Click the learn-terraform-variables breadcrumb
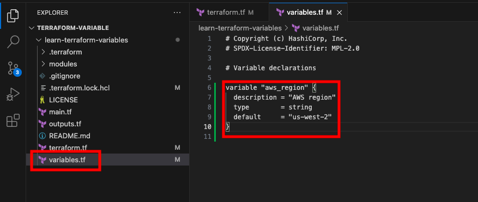The width and height of the screenshot is (478, 202). pyautogui.click(x=240, y=28)
